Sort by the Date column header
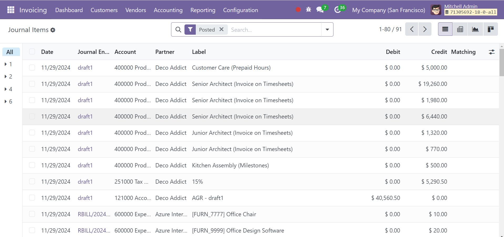 47,52
